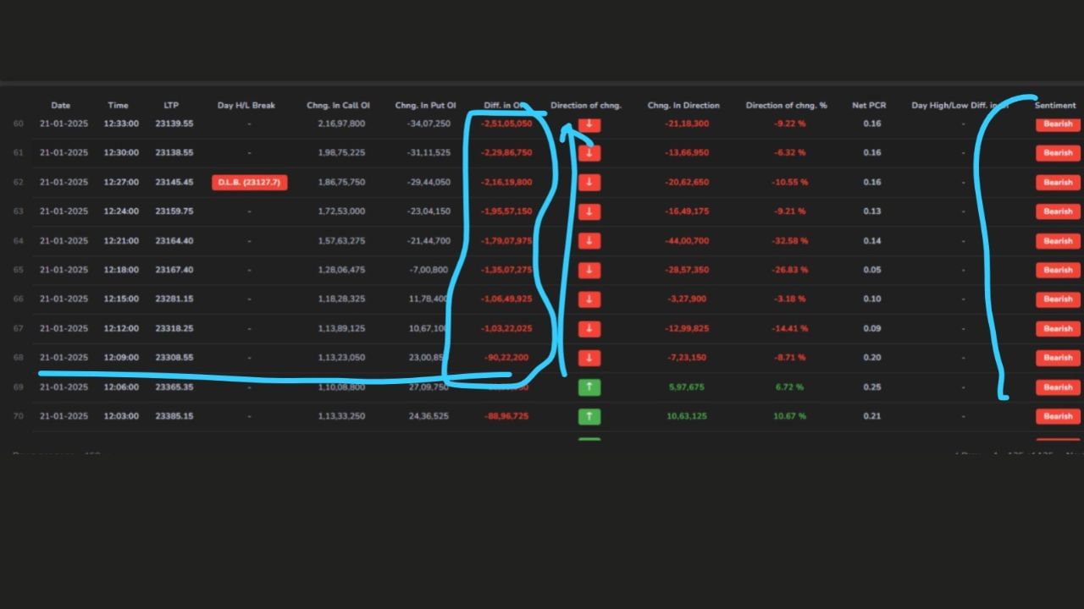Click the LTP value 23318.25
This screenshot has height=609, width=1084.
pyautogui.click(x=174, y=328)
